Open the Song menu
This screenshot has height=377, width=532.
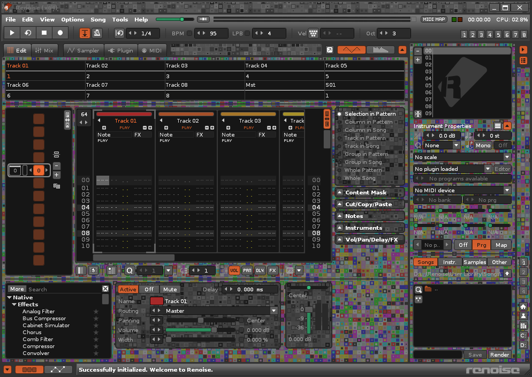click(98, 19)
